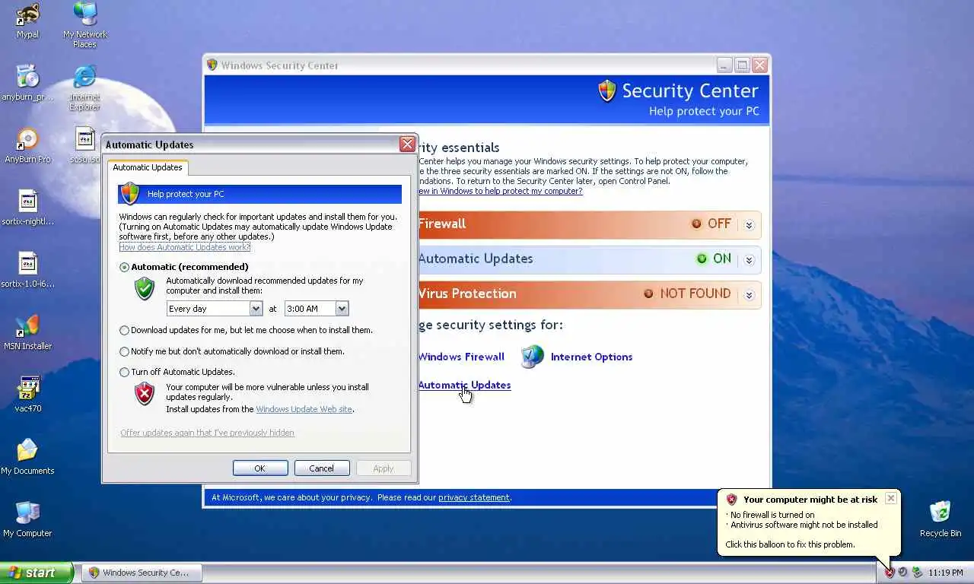Click Windows Security Center taskbar button
974x584 pixels.
point(142,573)
